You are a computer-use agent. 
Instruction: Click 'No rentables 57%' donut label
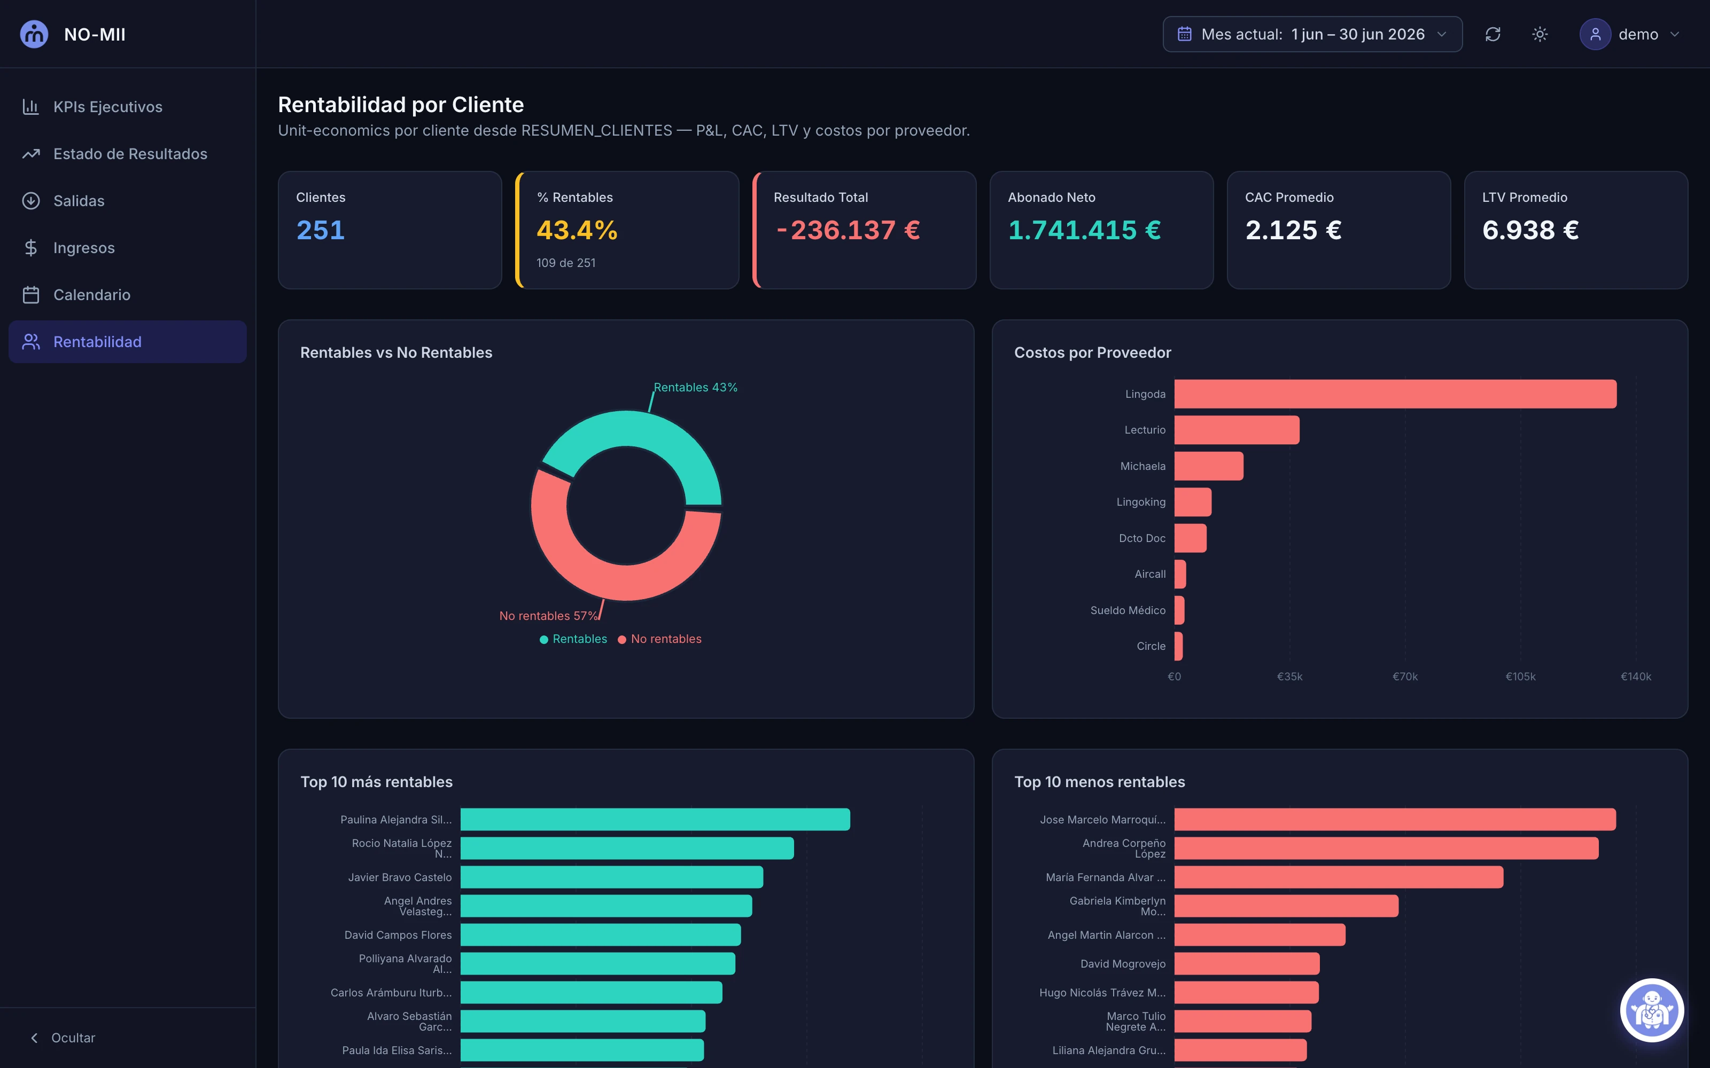pos(548,616)
